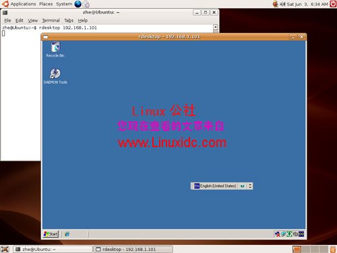Open the Trash applet in bottom panel
The image size is (337, 253).
pyautogui.click(x=333, y=249)
